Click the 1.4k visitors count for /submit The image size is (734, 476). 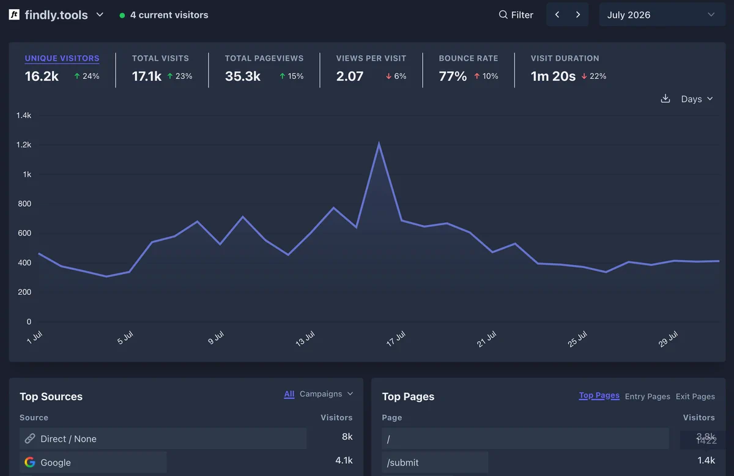click(706, 461)
